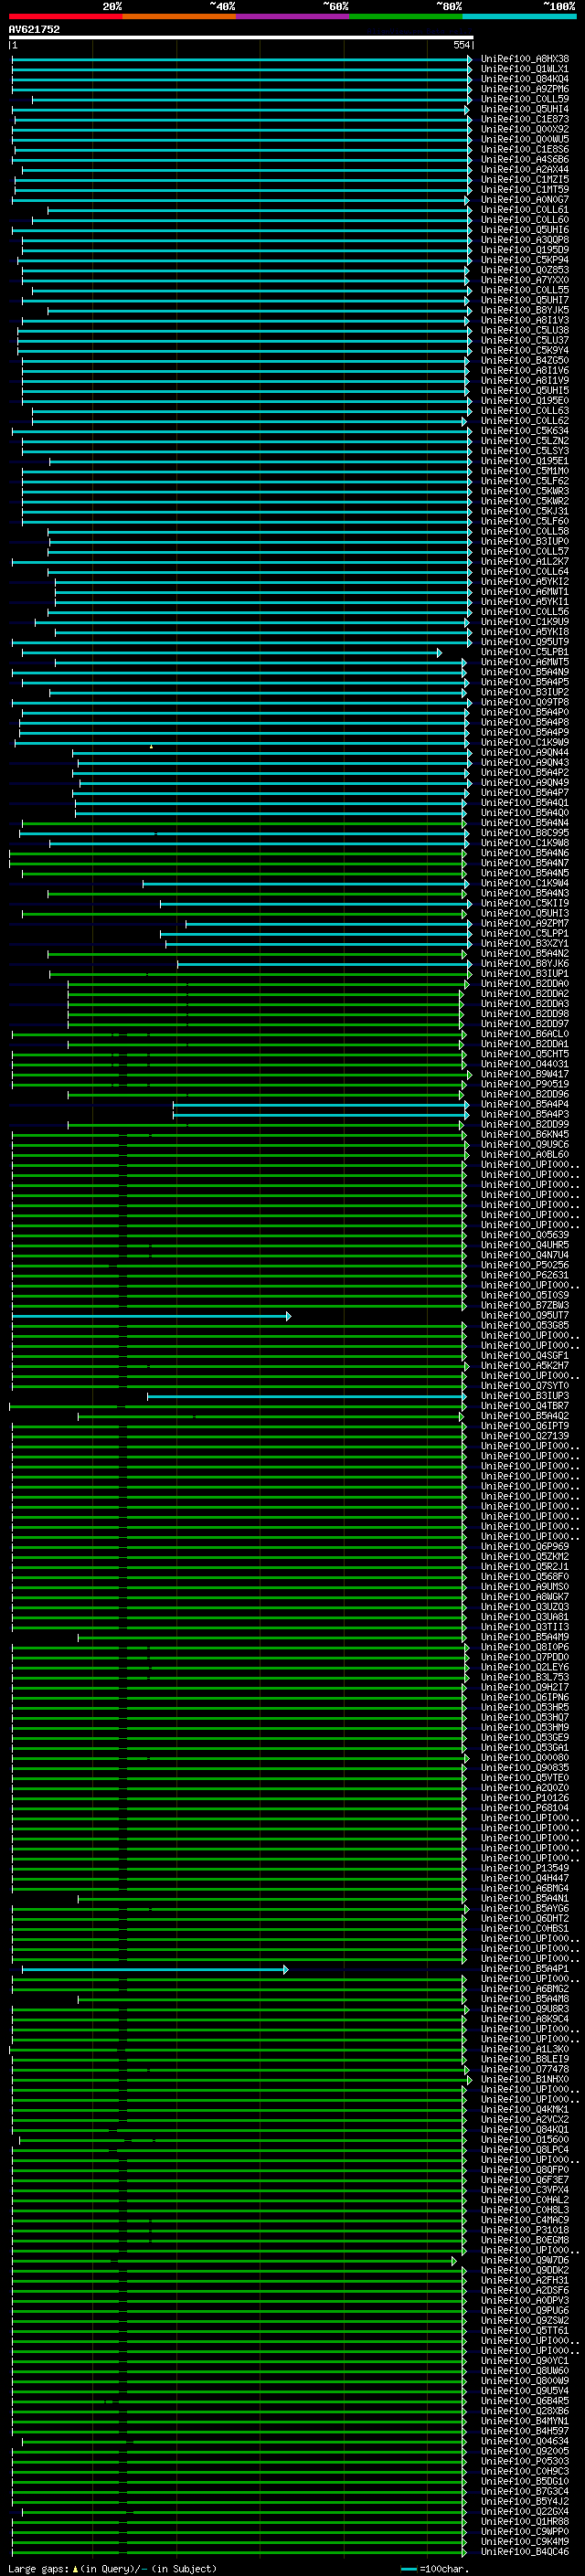Select the UniRef100_P90519 entry

[524, 1085]
